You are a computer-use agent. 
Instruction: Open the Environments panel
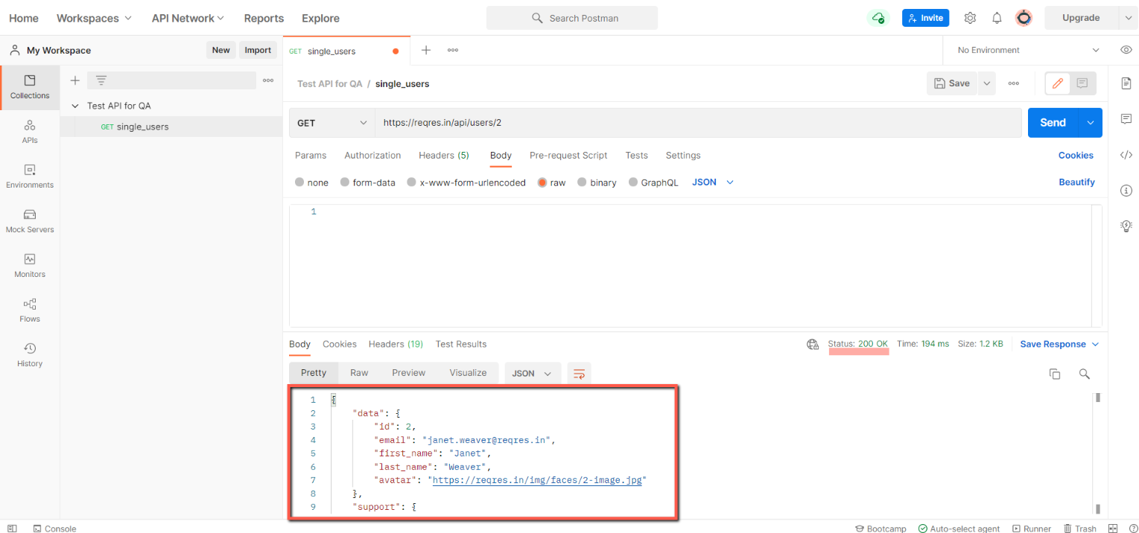pos(29,177)
